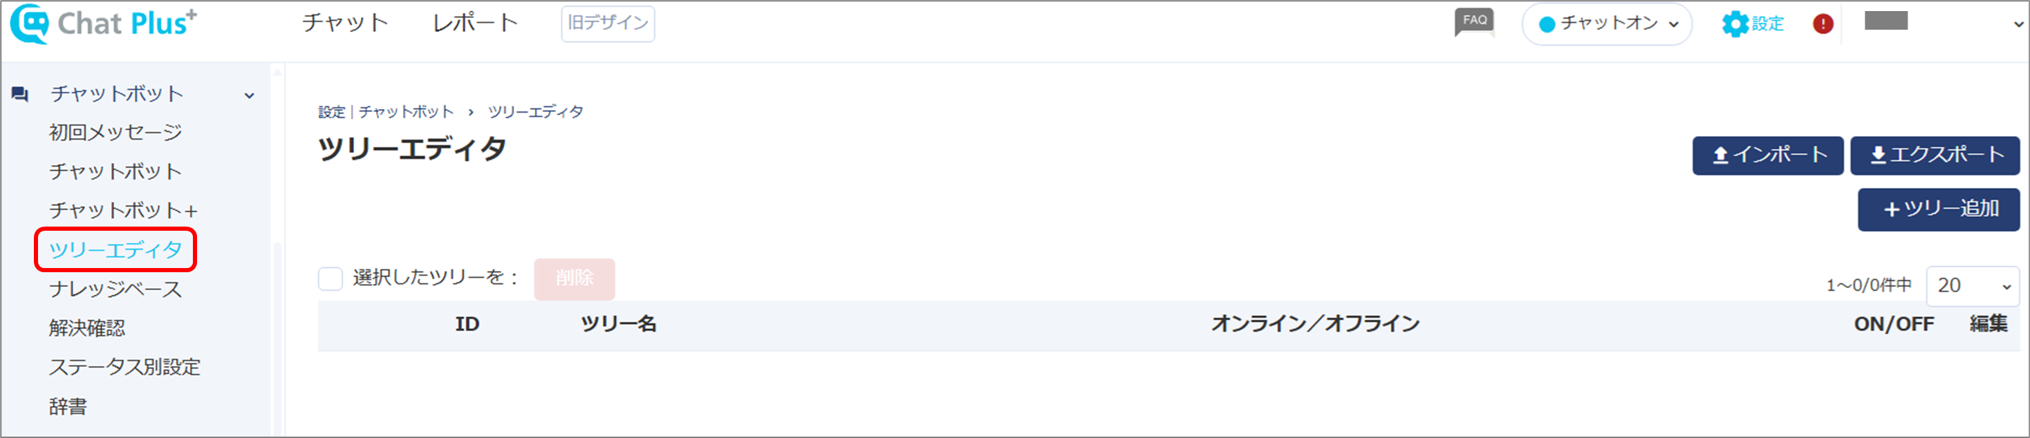Click the blue チャットオン status dot
The image size is (2030, 438).
1547,24
